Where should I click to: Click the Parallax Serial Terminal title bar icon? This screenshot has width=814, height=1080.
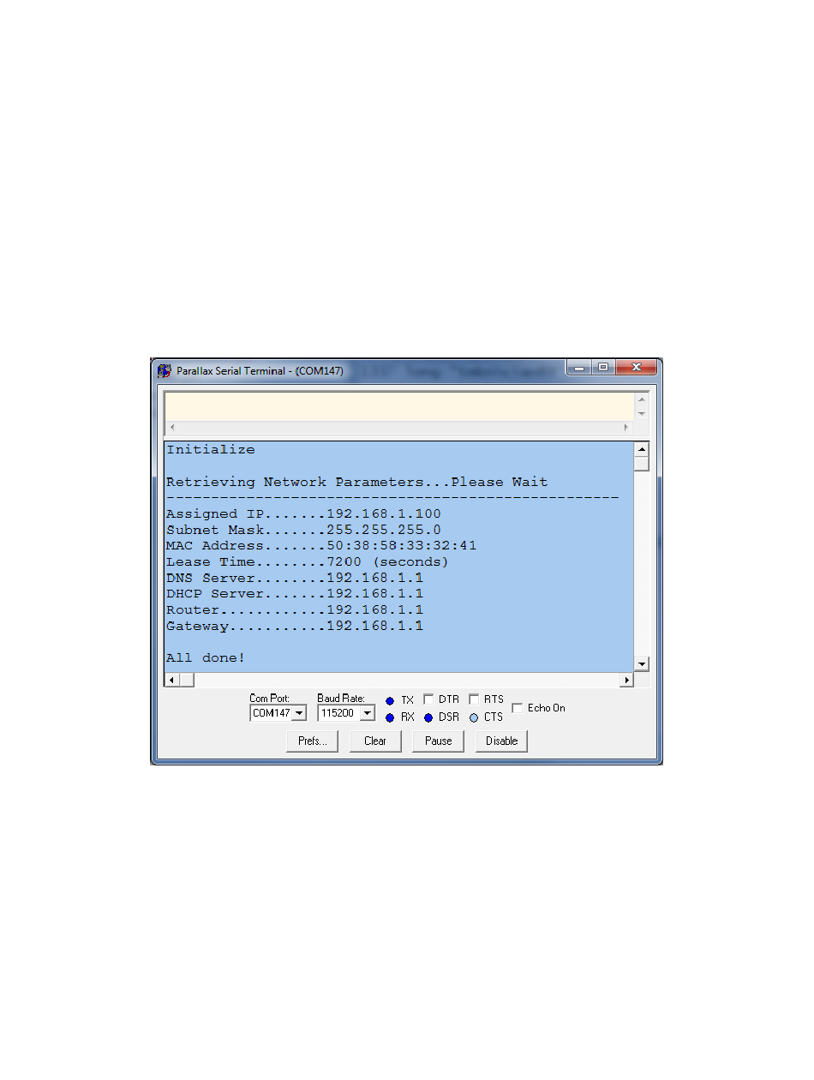pos(165,371)
